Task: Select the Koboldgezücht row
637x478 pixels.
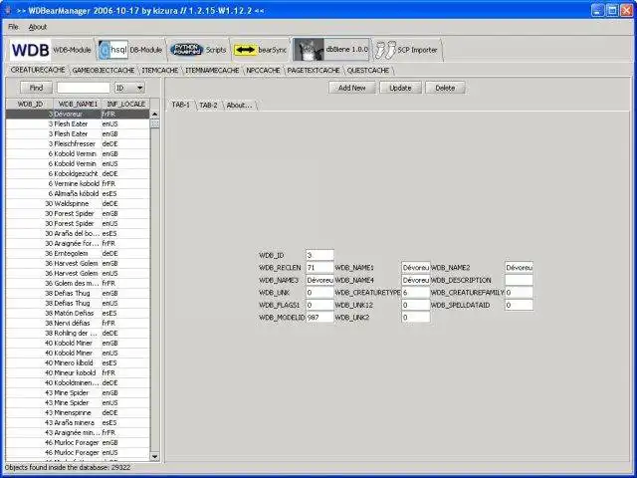Action: (x=78, y=173)
